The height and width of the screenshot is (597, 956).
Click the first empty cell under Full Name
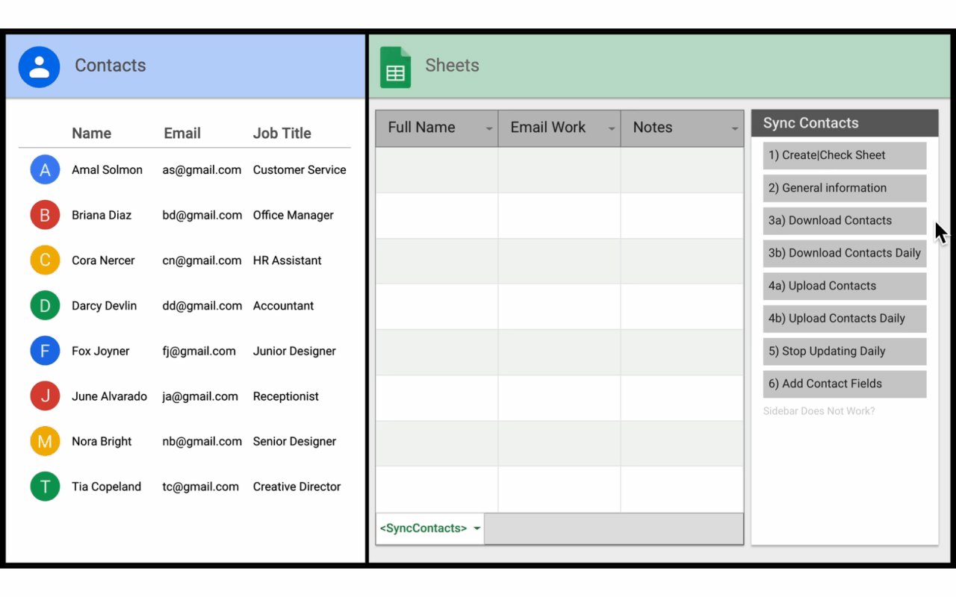[x=436, y=170]
